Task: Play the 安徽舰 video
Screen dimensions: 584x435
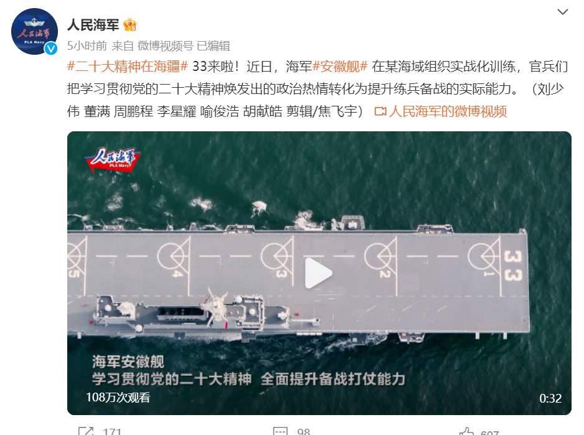Action: (x=319, y=273)
